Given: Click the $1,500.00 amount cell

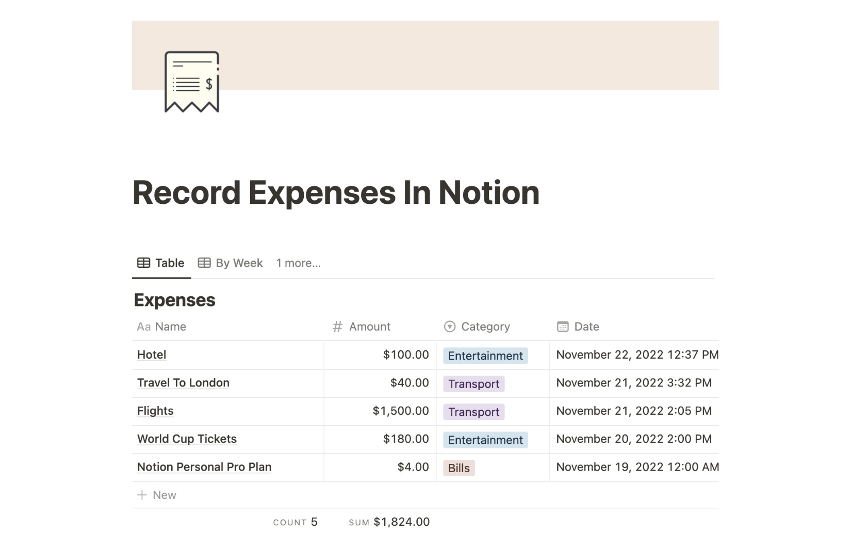Looking at the screenshot, I should pos(380,411).
